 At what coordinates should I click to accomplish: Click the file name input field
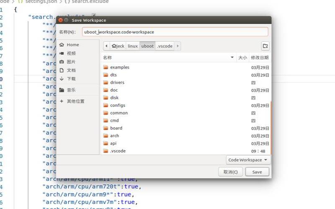[x=175, y=32]
